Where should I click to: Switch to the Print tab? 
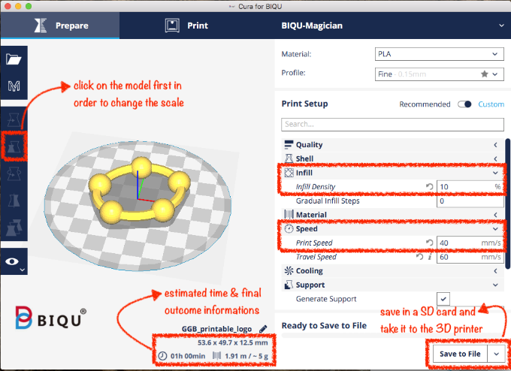click(x=186, y=26)
